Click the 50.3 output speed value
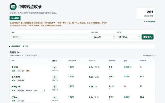The height and width of the screenshot is (103, 165). click(111, 77)
